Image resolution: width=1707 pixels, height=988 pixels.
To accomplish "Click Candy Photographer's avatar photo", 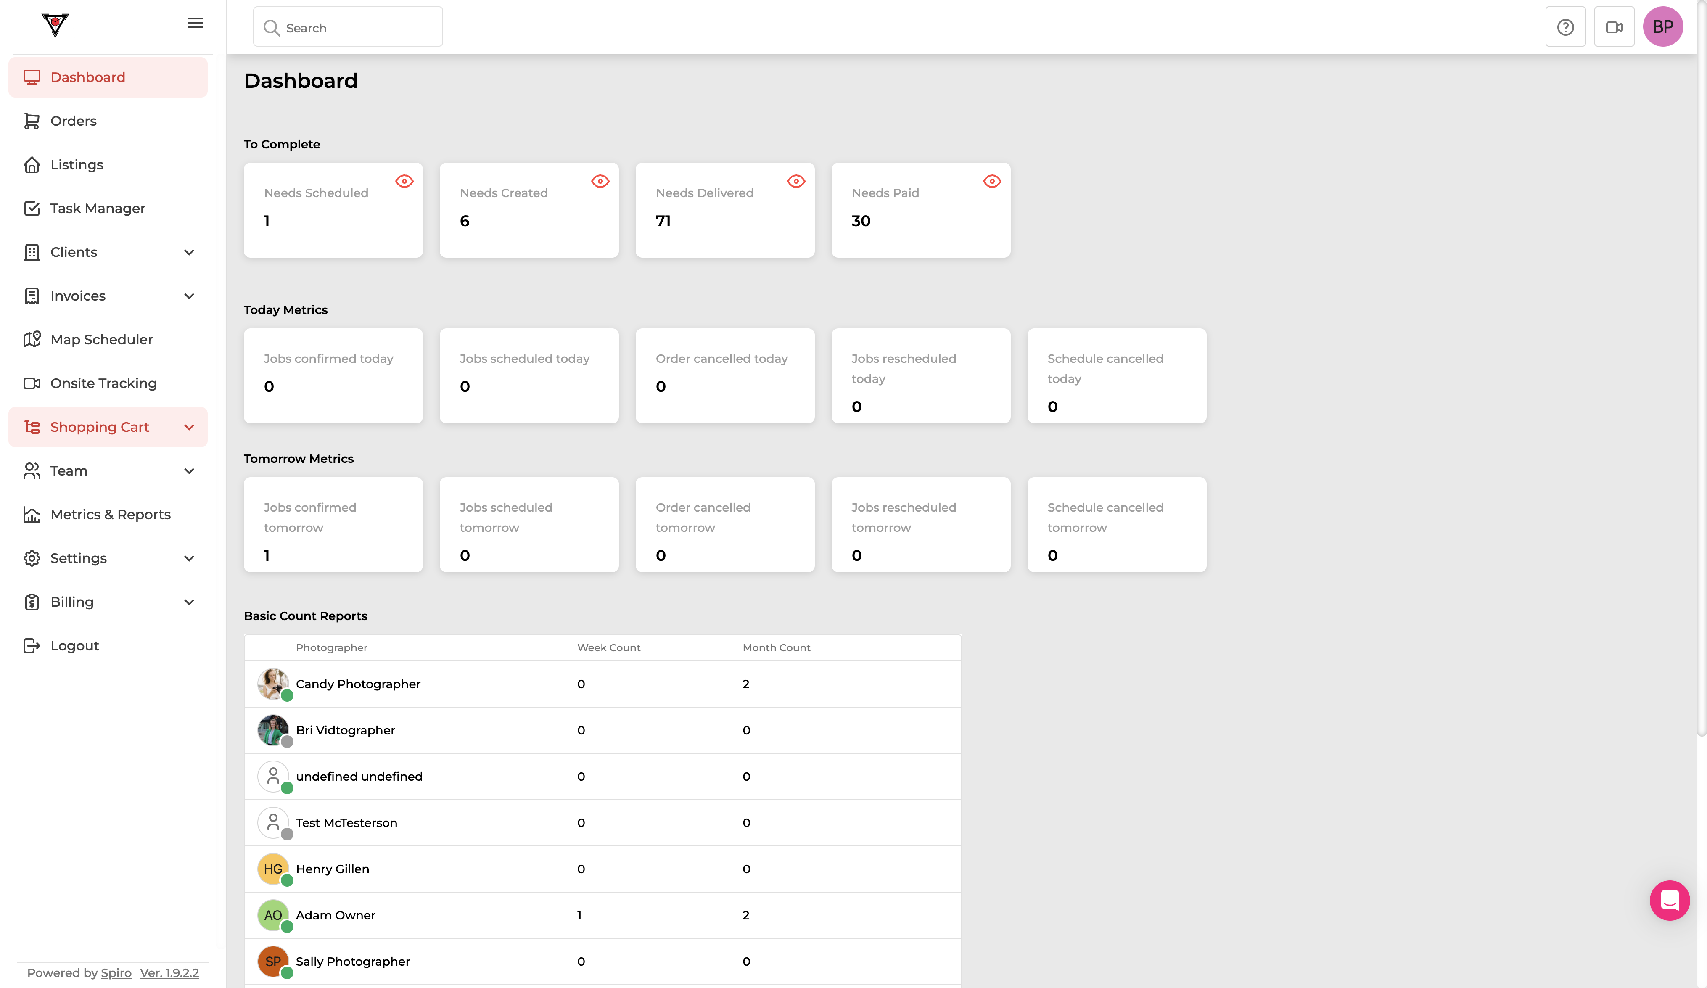I will click(x=273, y=684).
